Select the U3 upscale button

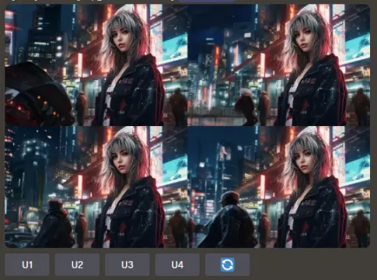127,264
